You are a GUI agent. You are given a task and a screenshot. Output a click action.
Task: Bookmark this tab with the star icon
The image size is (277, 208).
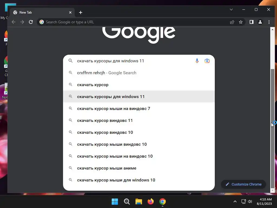241,22
